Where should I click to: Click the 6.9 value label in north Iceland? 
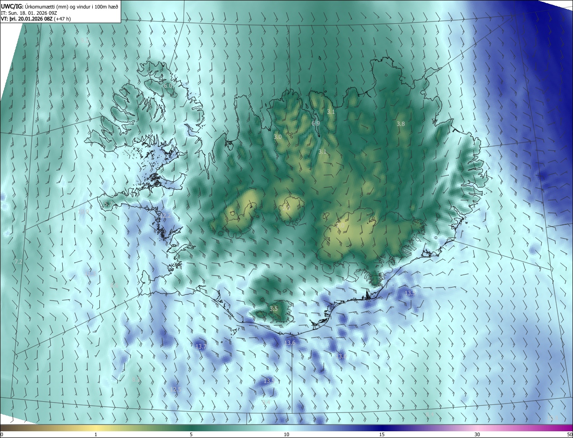[316, 123]
